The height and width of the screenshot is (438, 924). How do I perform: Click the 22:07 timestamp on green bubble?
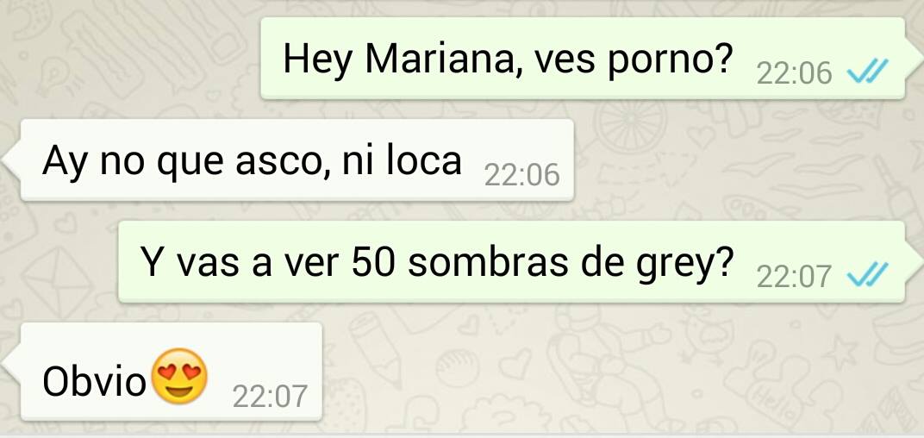click(794, 277)
